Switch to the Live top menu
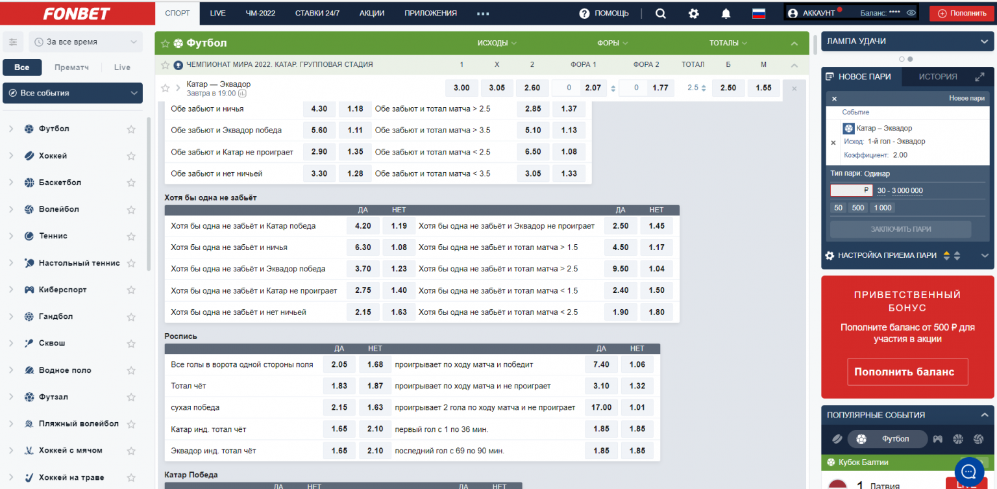This screenshot has height=489, width=997. [218, 13]
